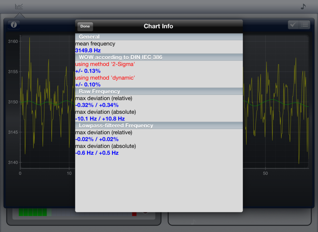Viewport: 318px width, 232px height.
Task: Click the 3145 y-axis label
Action: (x=13, y=132)
